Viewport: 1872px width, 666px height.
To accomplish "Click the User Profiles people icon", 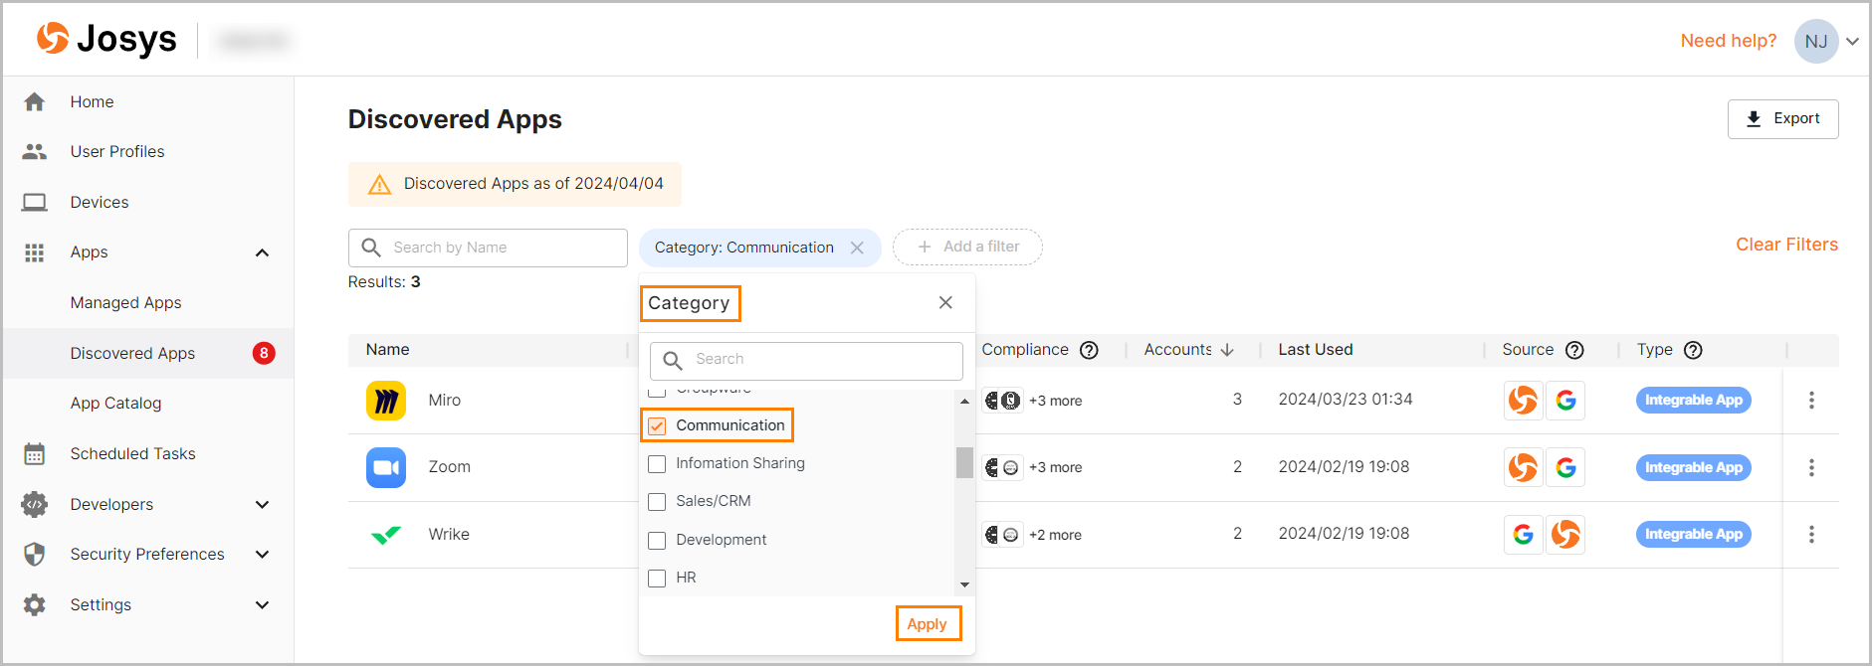I will [35, 151].
